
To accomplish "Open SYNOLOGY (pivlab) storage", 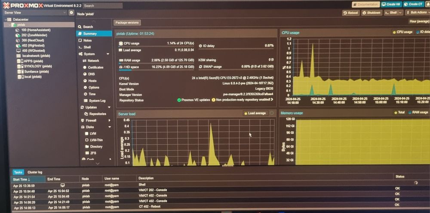I will tap(38, 66).
